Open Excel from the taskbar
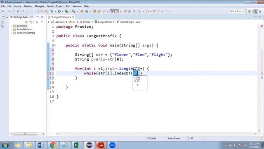This screenshot has width=264, height=149. coord(77,145)
